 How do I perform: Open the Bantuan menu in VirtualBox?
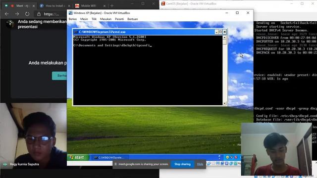pos(133,19)
